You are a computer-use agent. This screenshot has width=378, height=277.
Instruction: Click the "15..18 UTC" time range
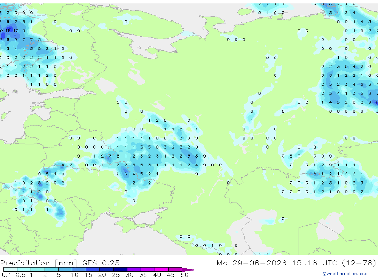(314, 263)
